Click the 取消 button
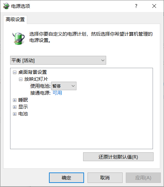The width and height of the screenshot is (164, 187). coord(105,178)
